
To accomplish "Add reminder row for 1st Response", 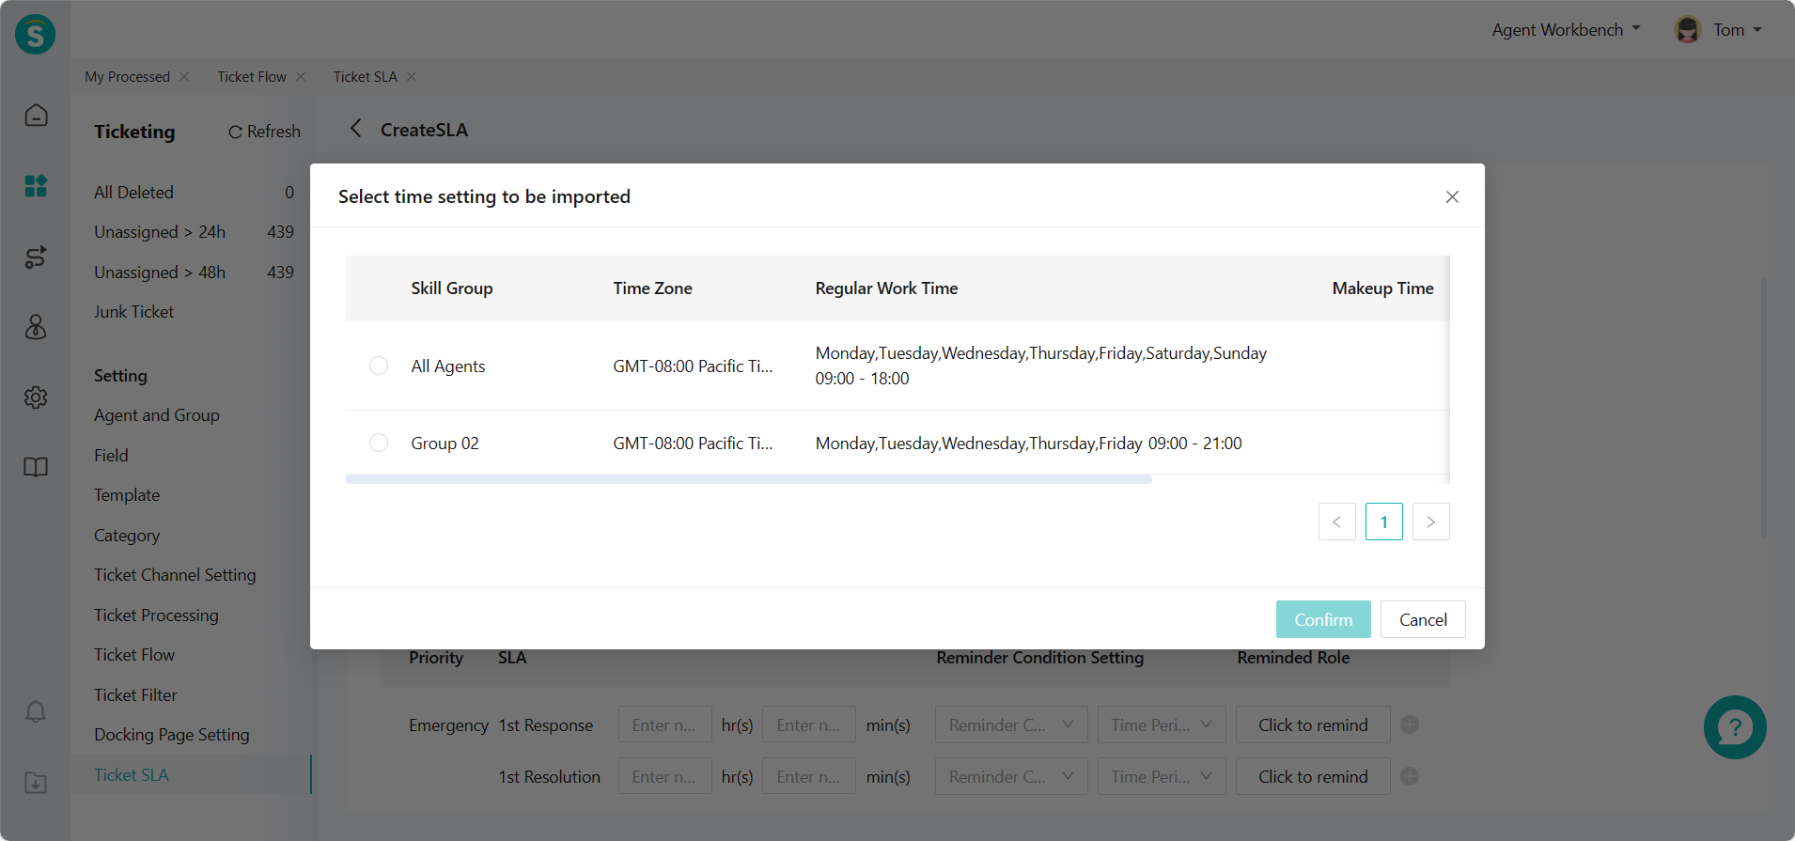I will click(x=1410, y=724).
